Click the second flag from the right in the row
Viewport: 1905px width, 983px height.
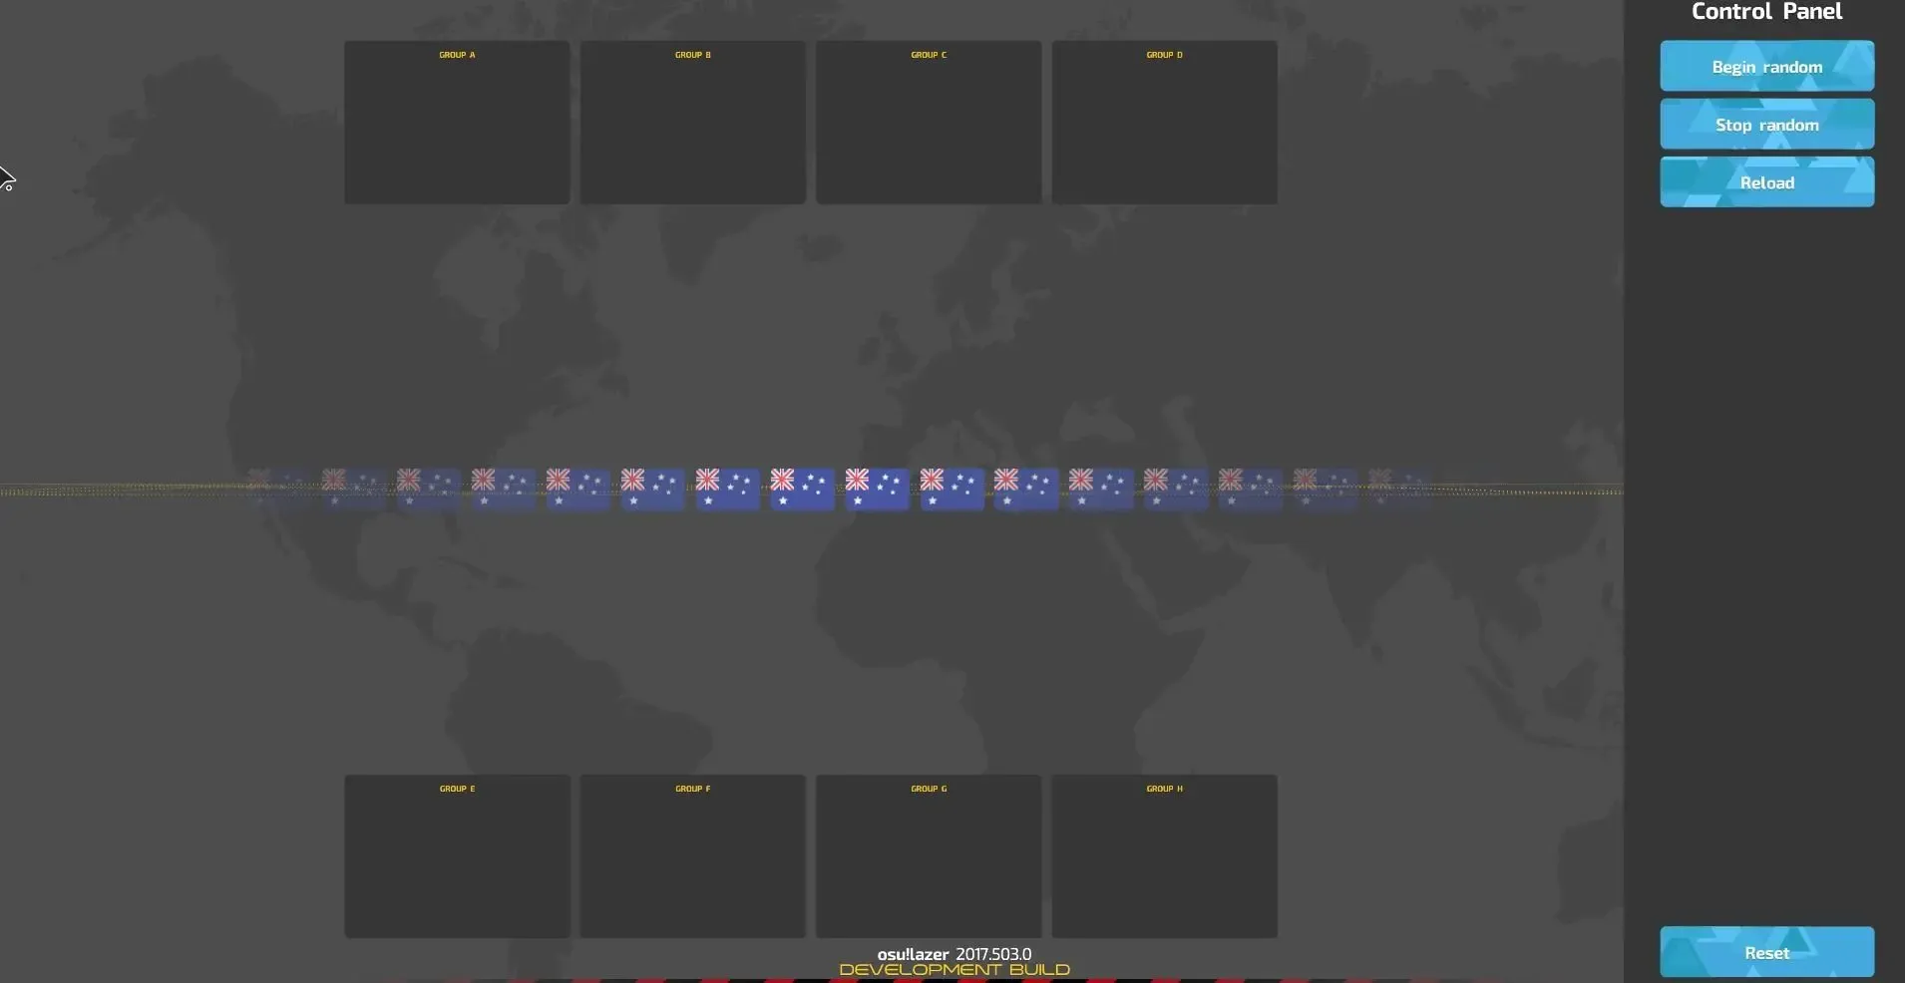pos(1325,489)
